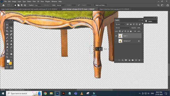Open the Layer menu
170x96 pixels.
[x=19, y=2]
